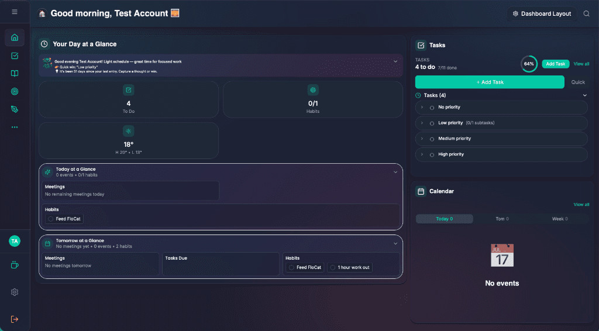Click the clock icon beside Tasks (4)
This screenshot has height=331, width=599.
click(x=418, y=95)
